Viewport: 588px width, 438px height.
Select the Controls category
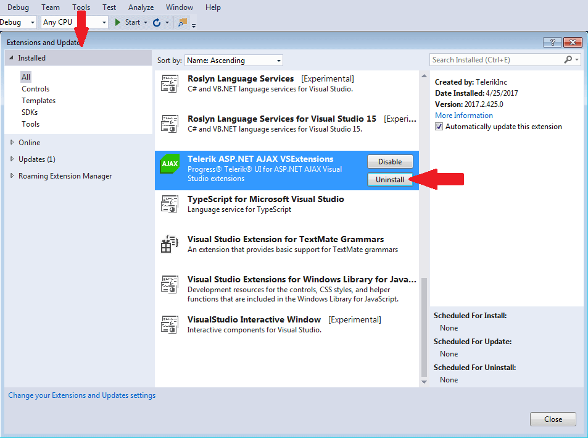tap(36, 89)
